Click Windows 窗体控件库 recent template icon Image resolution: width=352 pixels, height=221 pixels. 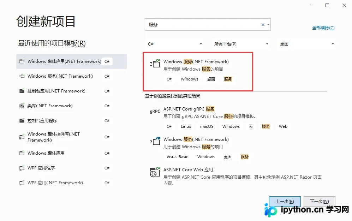22,137
